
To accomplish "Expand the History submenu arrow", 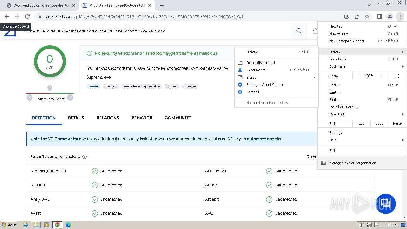I will click(x=403, y=52).
